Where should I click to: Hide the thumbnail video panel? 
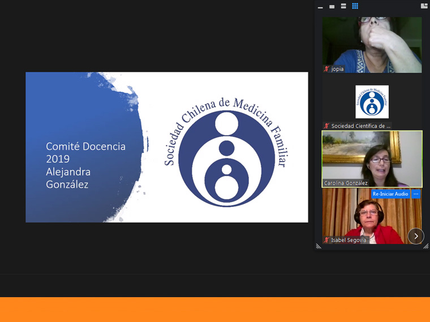(320, 8)
